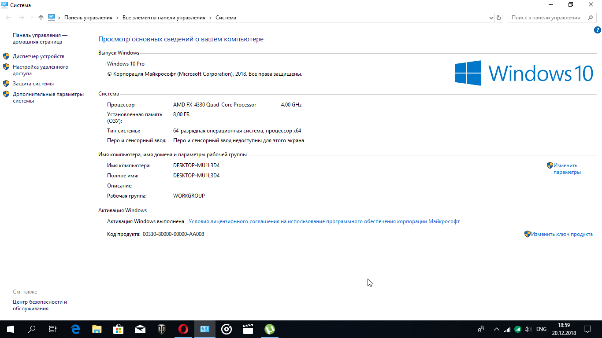The height and width of the screenshot is (338, 602).
Task: Go up one level with the Up arrow
Action: [41, 18]
